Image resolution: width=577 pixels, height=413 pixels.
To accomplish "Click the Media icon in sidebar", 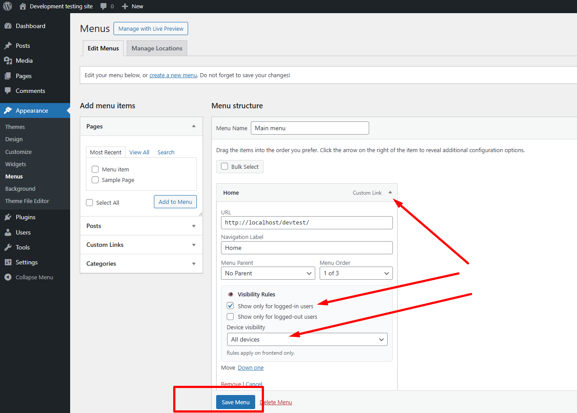I will [8, 61].
